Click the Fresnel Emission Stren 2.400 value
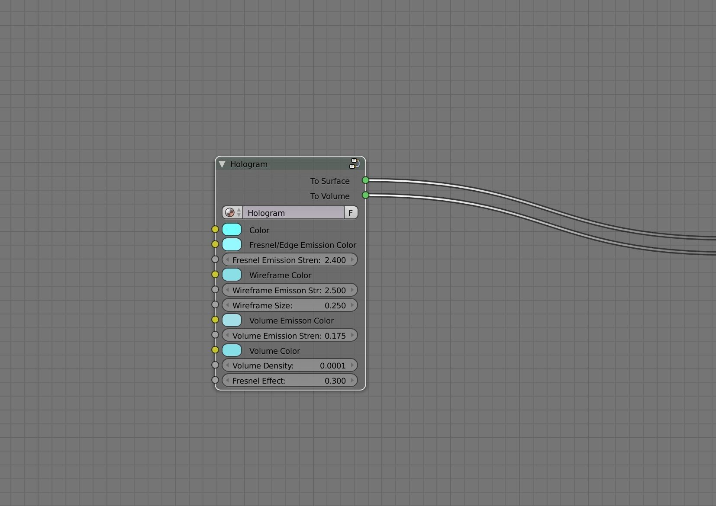Image resolution: width=716 pixels, height=506 pixels. (x=335, y=260)
